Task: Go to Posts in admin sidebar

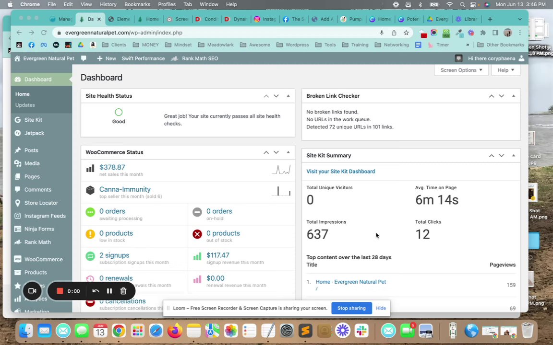Action: point(31,150)
